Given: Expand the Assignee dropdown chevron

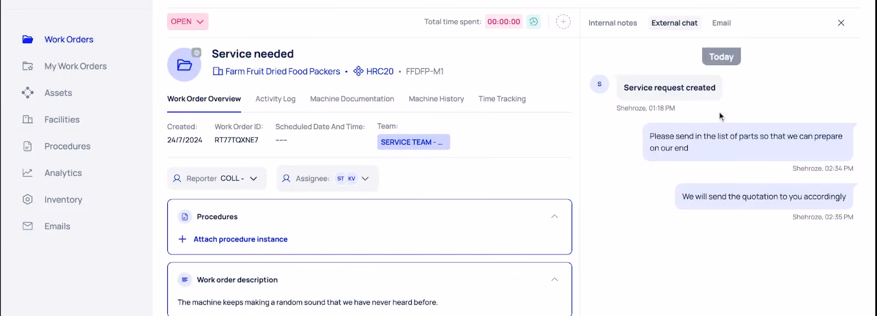Looking at the screenshot, I should coord(366,179).
